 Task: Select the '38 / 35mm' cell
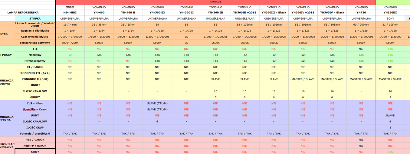click(128, 24)
